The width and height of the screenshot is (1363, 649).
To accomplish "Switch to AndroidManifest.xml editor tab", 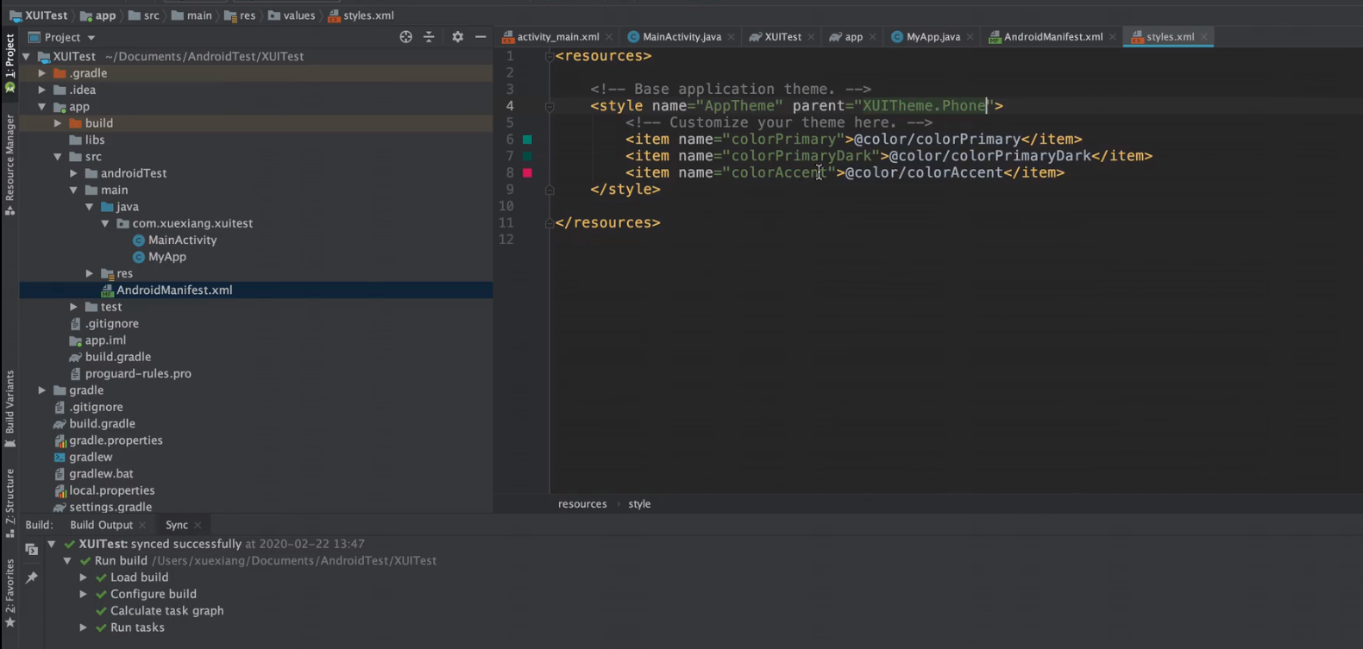I will (1052, 37).
